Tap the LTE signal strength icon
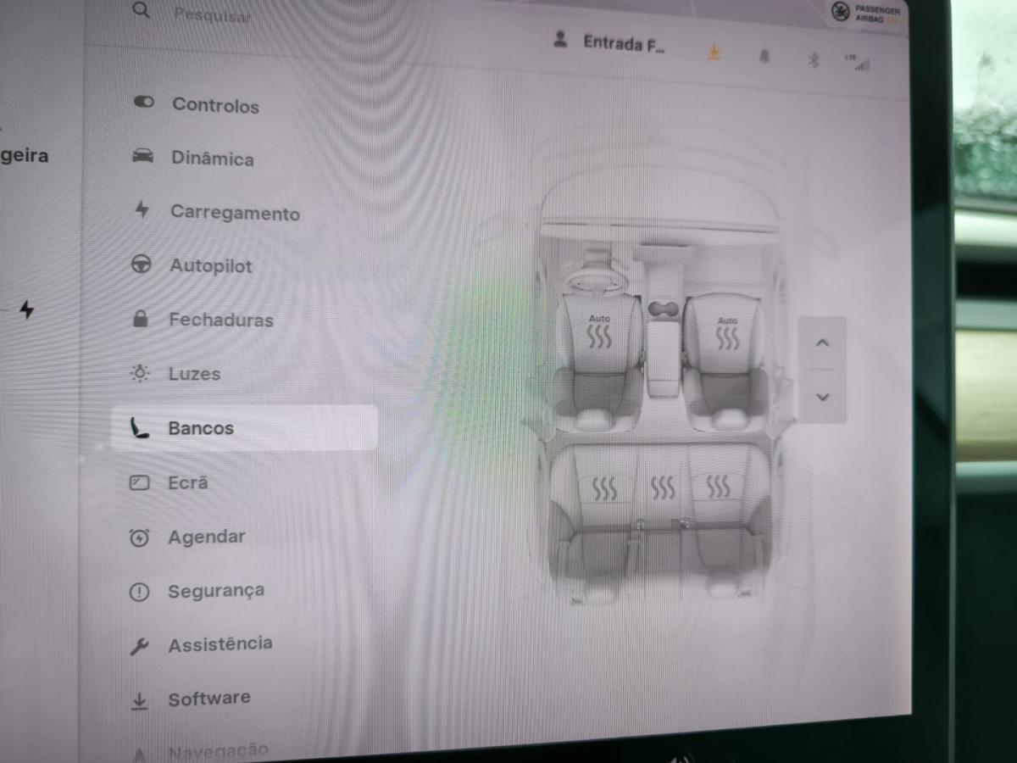Screen dimensions: 1017x763 pyautogui.click(x=858, y=63)
